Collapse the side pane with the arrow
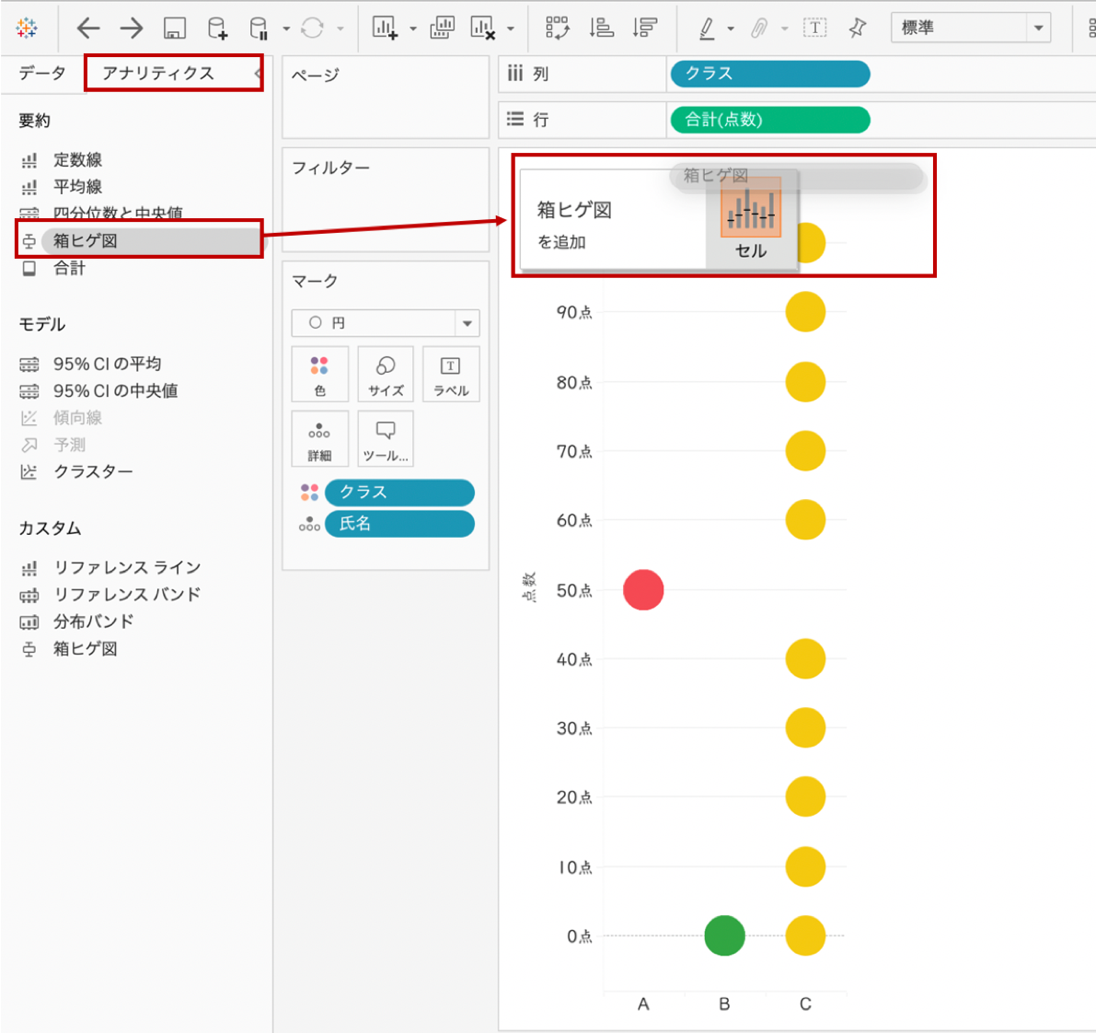The height and width of the screenshot is (1033, 1096). tap(258, 74)
